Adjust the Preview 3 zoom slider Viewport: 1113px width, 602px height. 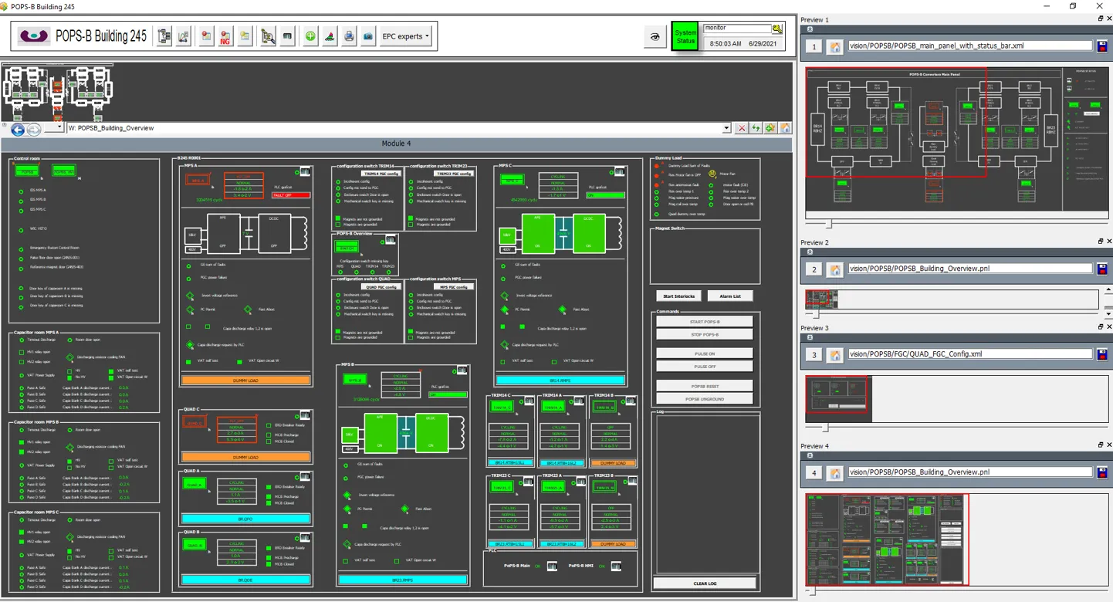tap(825, 428)
